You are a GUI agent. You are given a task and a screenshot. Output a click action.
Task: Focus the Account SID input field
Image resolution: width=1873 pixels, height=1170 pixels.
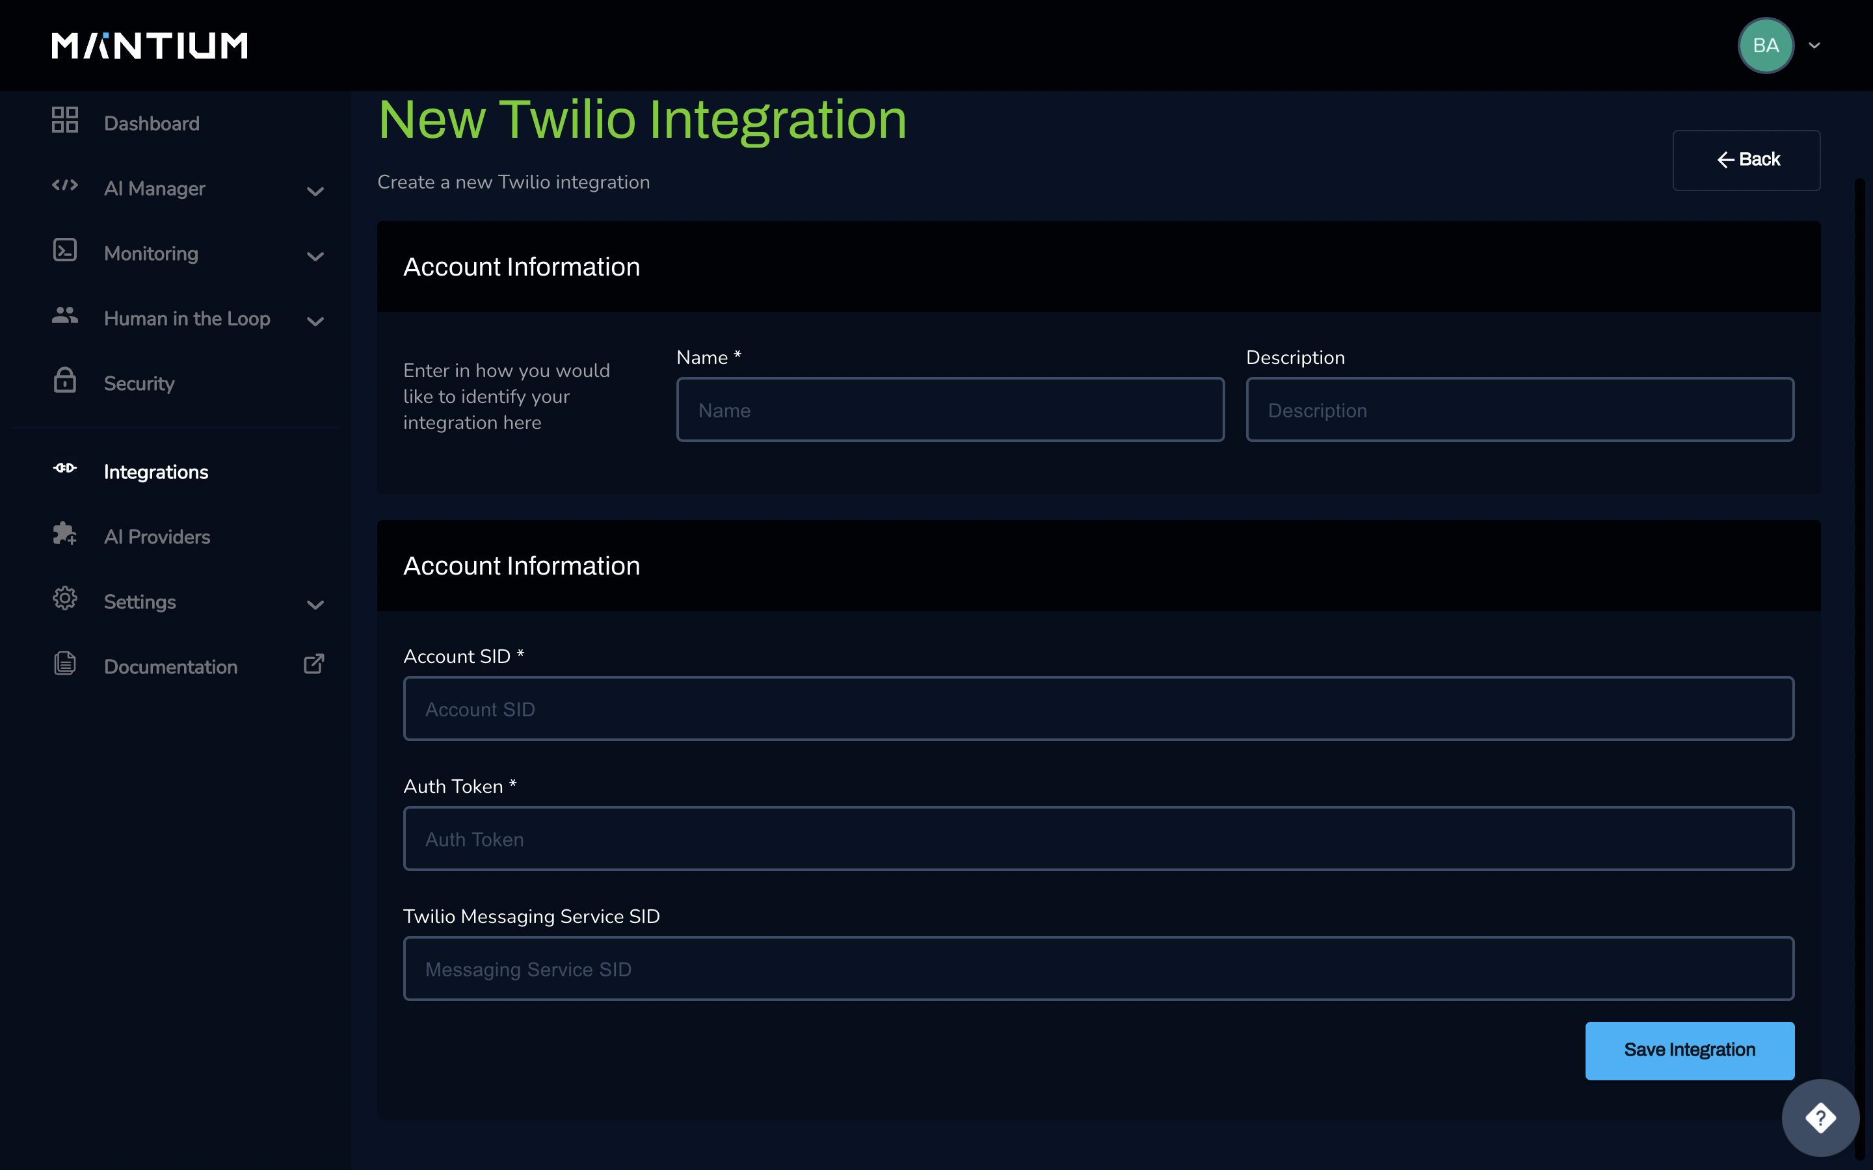point(1098,708)
